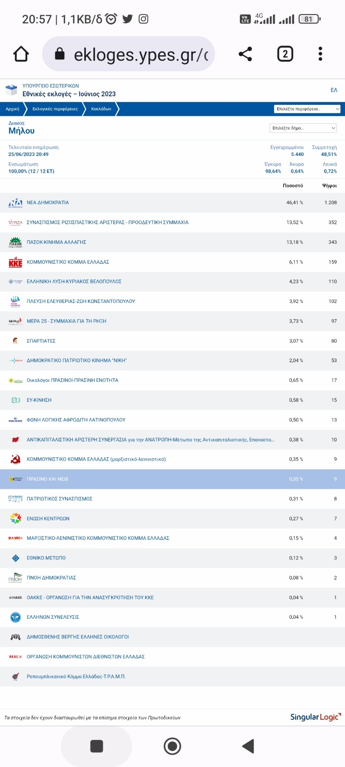Select ΠΑΣΟΚ-ΚΙΝΗΜΑ ΑΛΛΑΓΗΣ party name
Image resolution: width=345 pixels, height=767 pixels.
[56, 242]
